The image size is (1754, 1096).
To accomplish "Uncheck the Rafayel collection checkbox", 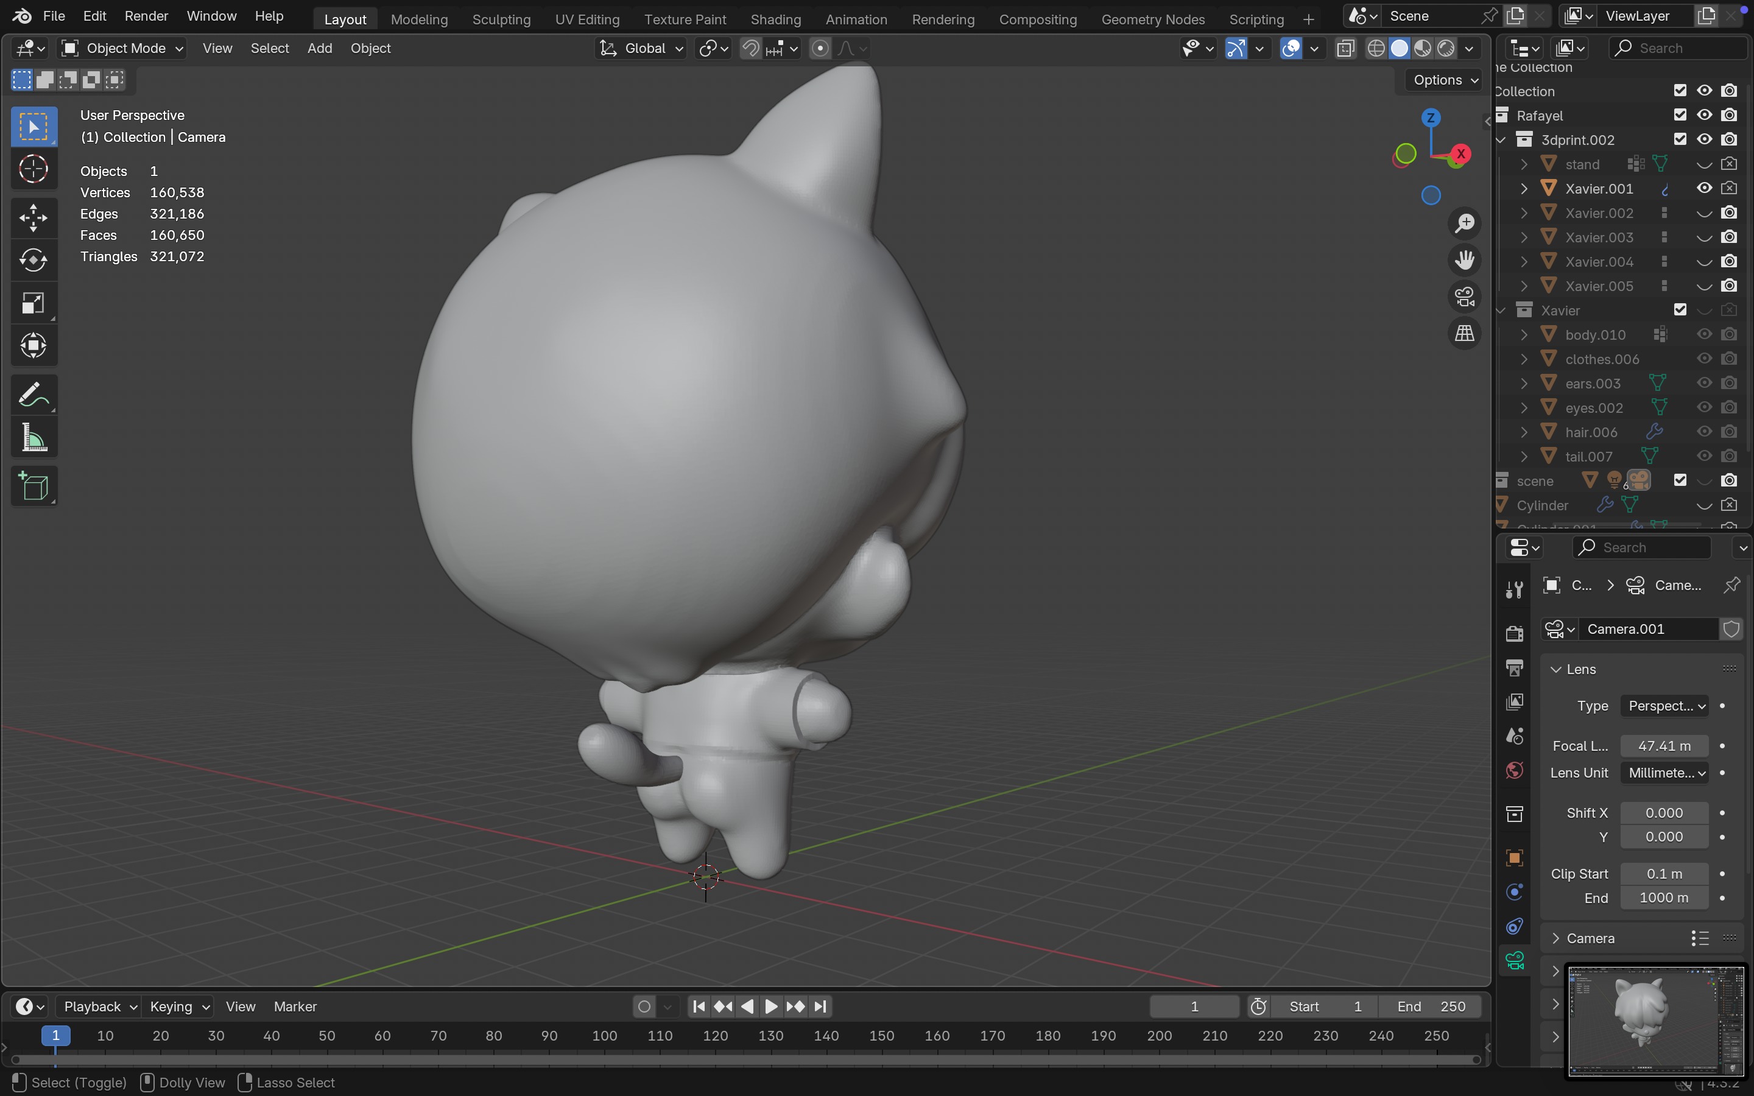I will point(1680,114).
